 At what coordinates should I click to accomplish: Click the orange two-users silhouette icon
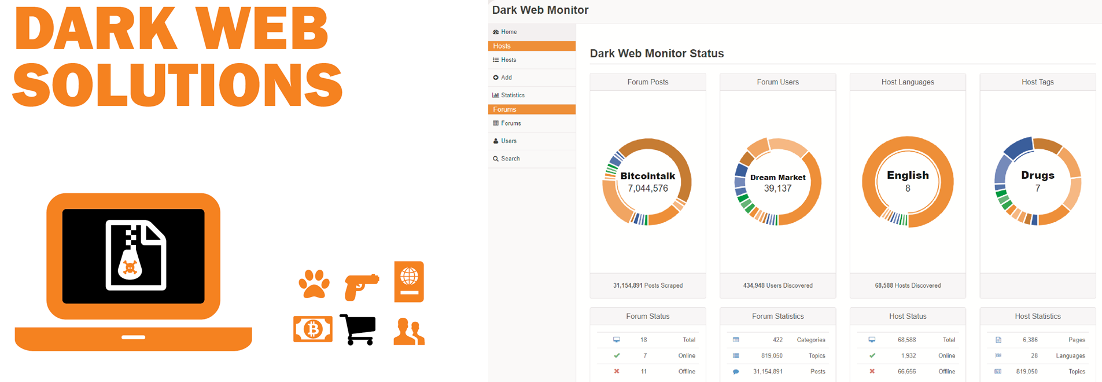pos(409,332)
